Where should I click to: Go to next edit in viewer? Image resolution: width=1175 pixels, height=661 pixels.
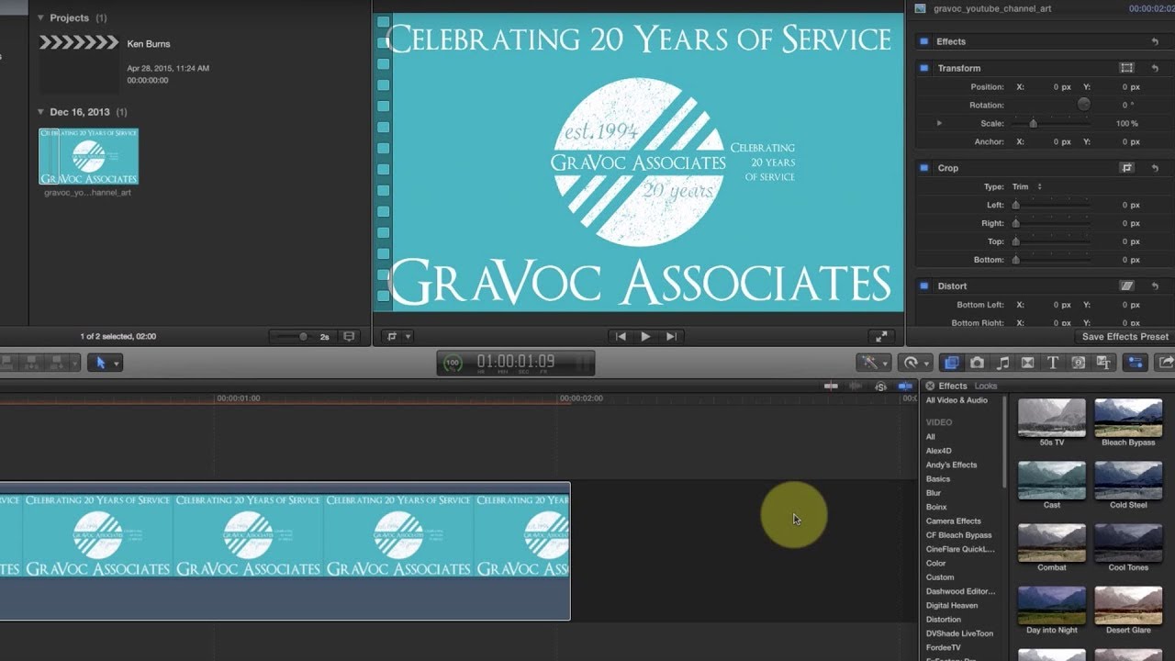point(671,337)
